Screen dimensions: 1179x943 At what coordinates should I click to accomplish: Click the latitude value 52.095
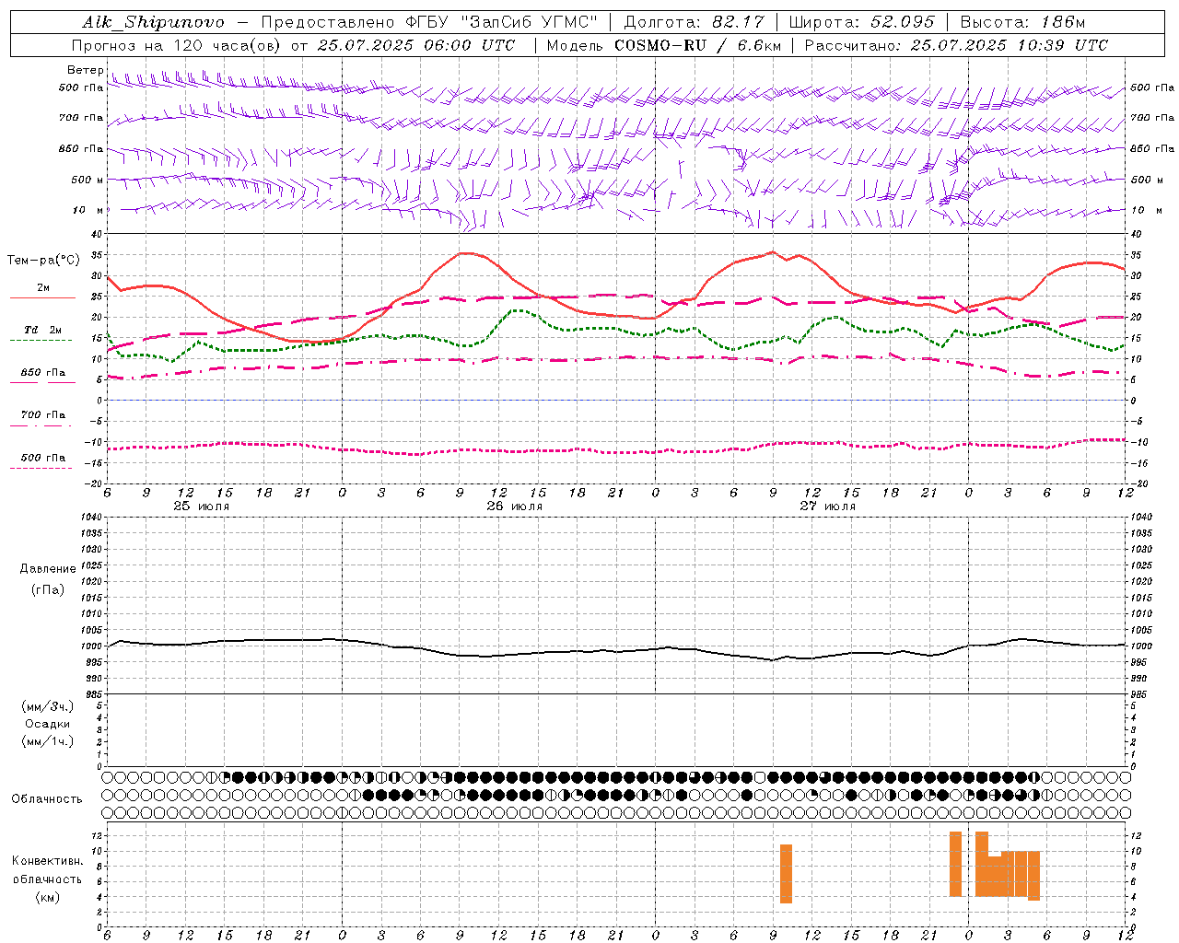(x=901, y=22)
